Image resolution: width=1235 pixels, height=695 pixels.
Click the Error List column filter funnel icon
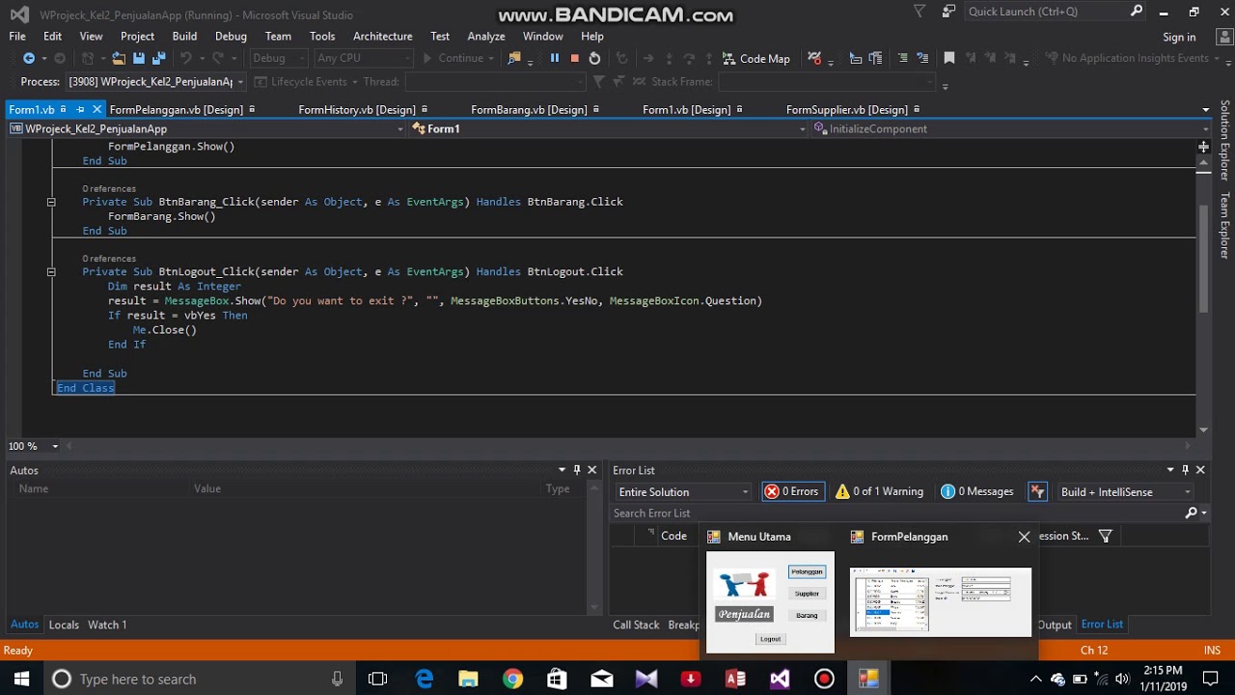1106,536
